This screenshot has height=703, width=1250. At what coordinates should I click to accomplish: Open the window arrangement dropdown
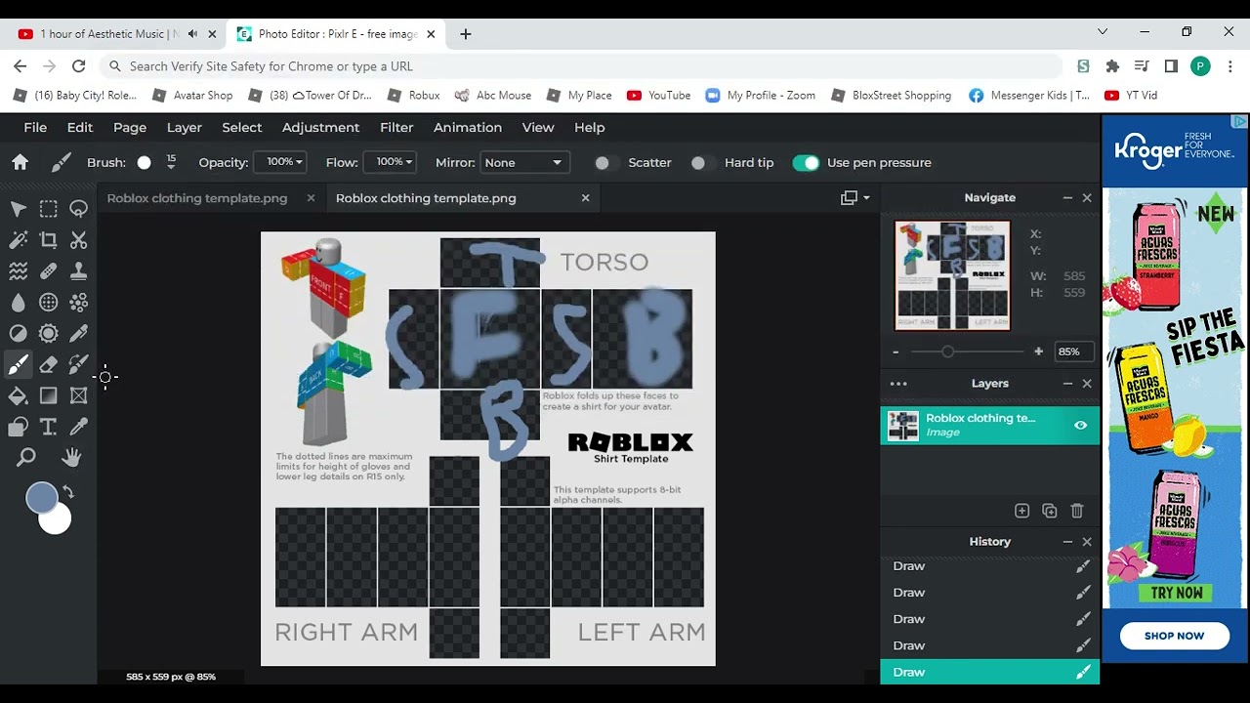point(854,198)
